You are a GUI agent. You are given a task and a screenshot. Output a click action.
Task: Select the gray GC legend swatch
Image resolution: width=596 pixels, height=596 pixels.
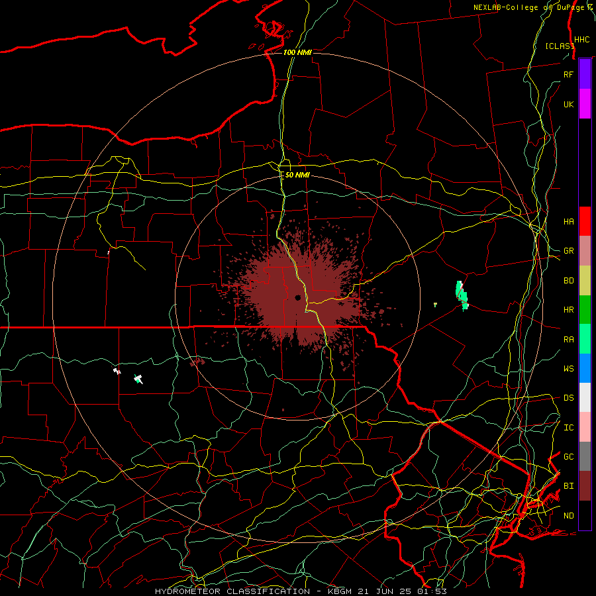pos(585,456)
